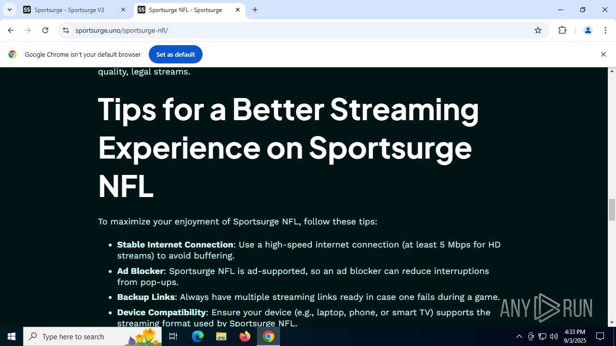Open the Extensions puzzle icon
The height and width of the screenshot is (346, 616).
point(562,30)
